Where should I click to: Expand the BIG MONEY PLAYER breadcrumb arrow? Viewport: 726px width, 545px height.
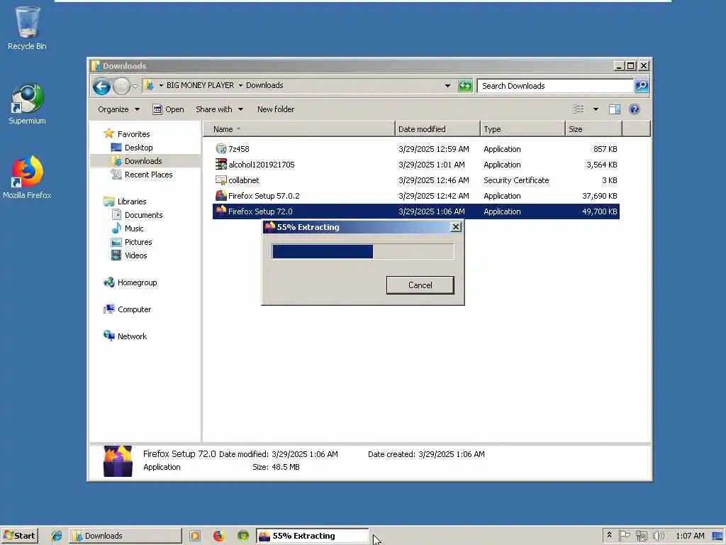pos(240,85)
